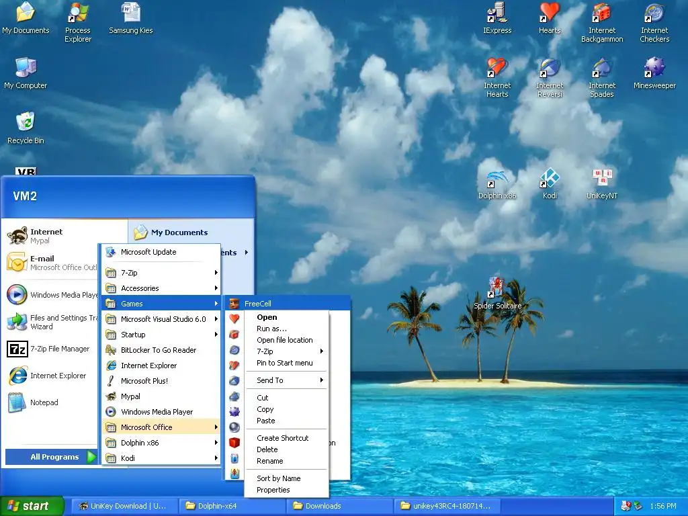This screenshot has height=516, width=688.
Task: Choose Delete in context menu
Action: point(286,449)
